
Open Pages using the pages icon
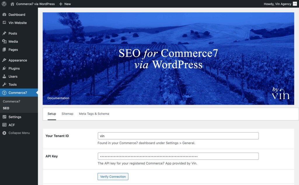tap(4, 50)
